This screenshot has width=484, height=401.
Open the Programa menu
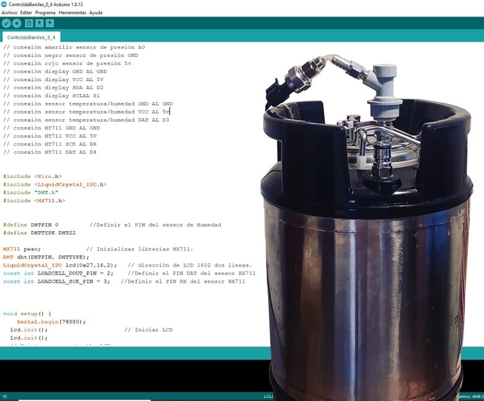(x=45, y=12)
